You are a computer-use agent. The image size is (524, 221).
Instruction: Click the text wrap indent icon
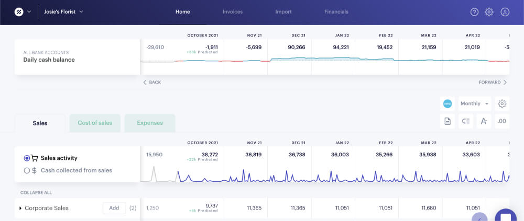(466, 121)
